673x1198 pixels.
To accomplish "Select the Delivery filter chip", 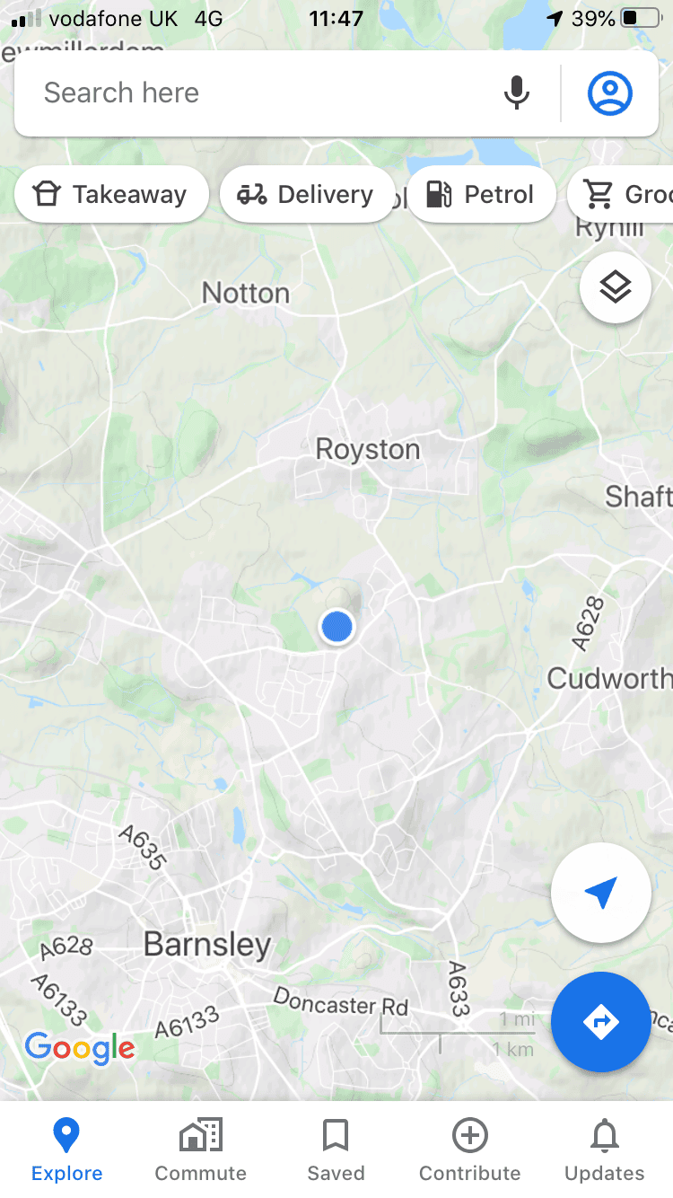I will (307, 194).
